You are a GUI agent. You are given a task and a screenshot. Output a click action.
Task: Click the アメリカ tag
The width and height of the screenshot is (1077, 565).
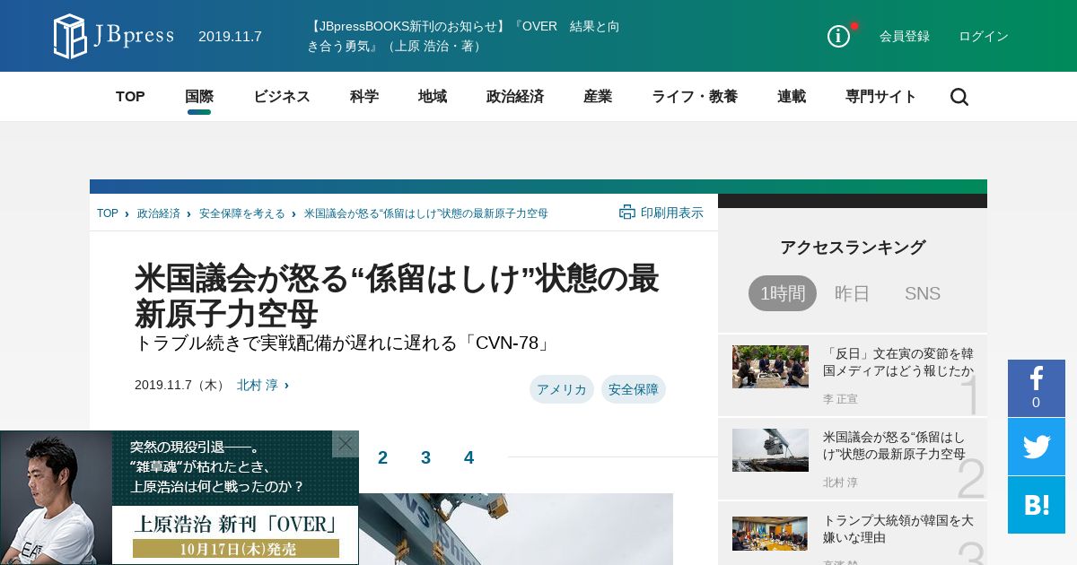(x=562, y=389)
